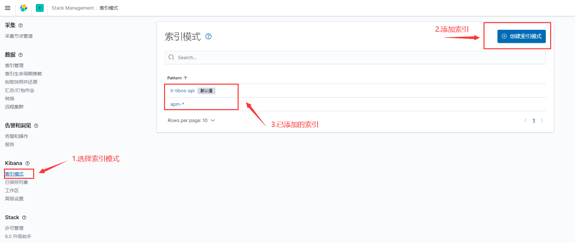Open 8.0 升级助手 in sidebar
Viewport: 575px width, 243px height.
[18, 236]
